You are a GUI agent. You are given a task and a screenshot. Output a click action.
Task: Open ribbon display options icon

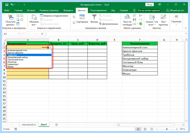click(160, 4)
